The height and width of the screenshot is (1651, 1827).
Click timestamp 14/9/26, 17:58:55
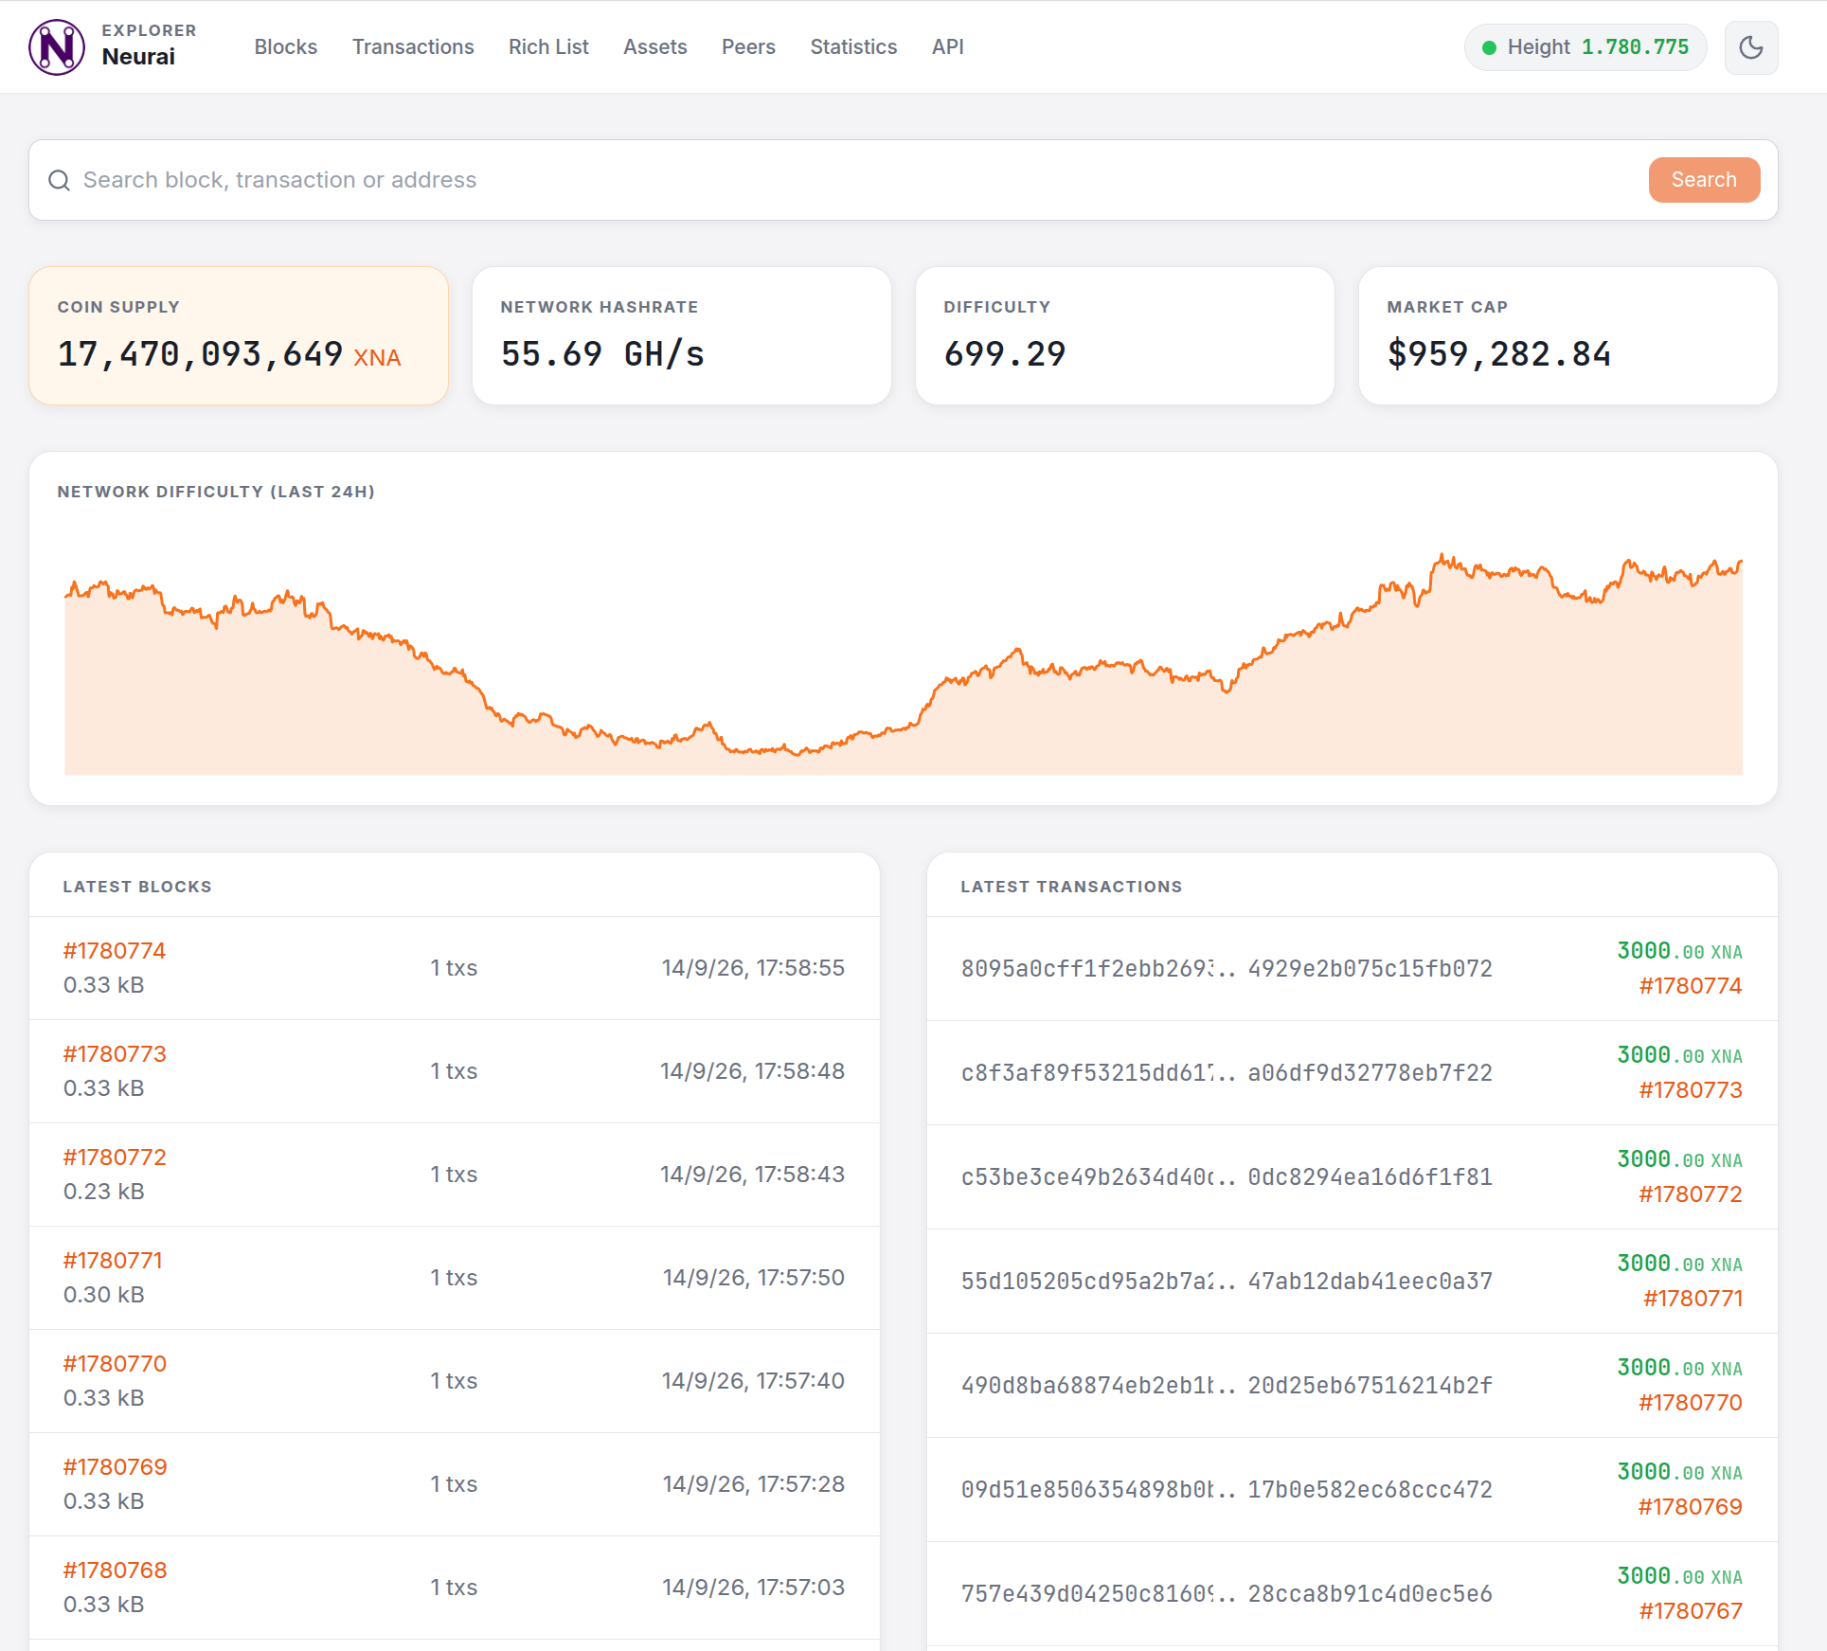(753, 967)
